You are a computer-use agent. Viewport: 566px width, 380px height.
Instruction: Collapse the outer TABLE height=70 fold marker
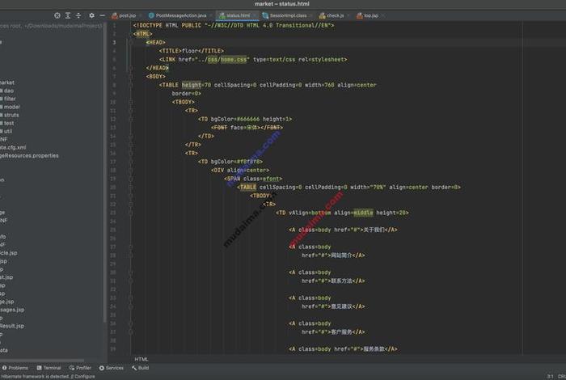[x=131, y=85]
